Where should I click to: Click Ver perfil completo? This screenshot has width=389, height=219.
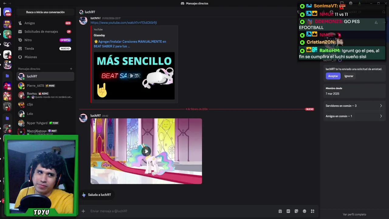tap(354, 214)
